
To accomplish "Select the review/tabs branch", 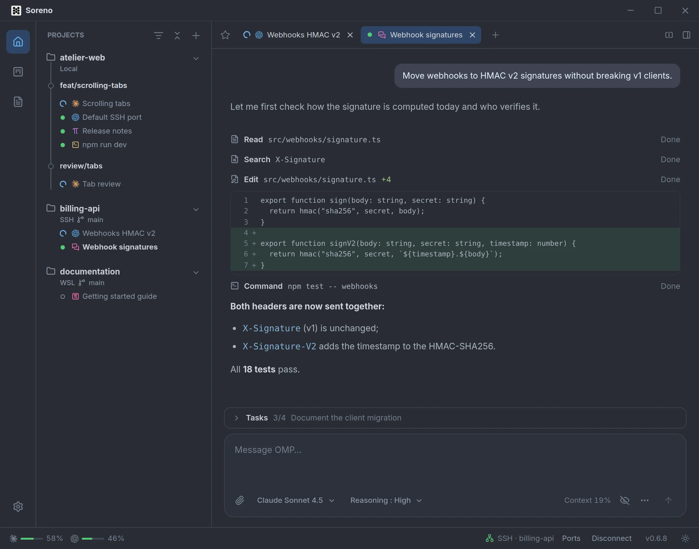I will coord(81,166).
